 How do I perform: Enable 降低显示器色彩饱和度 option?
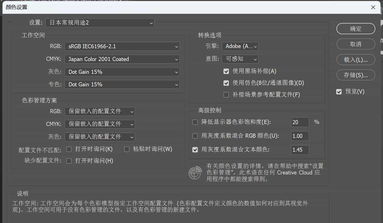coord(195,122)
